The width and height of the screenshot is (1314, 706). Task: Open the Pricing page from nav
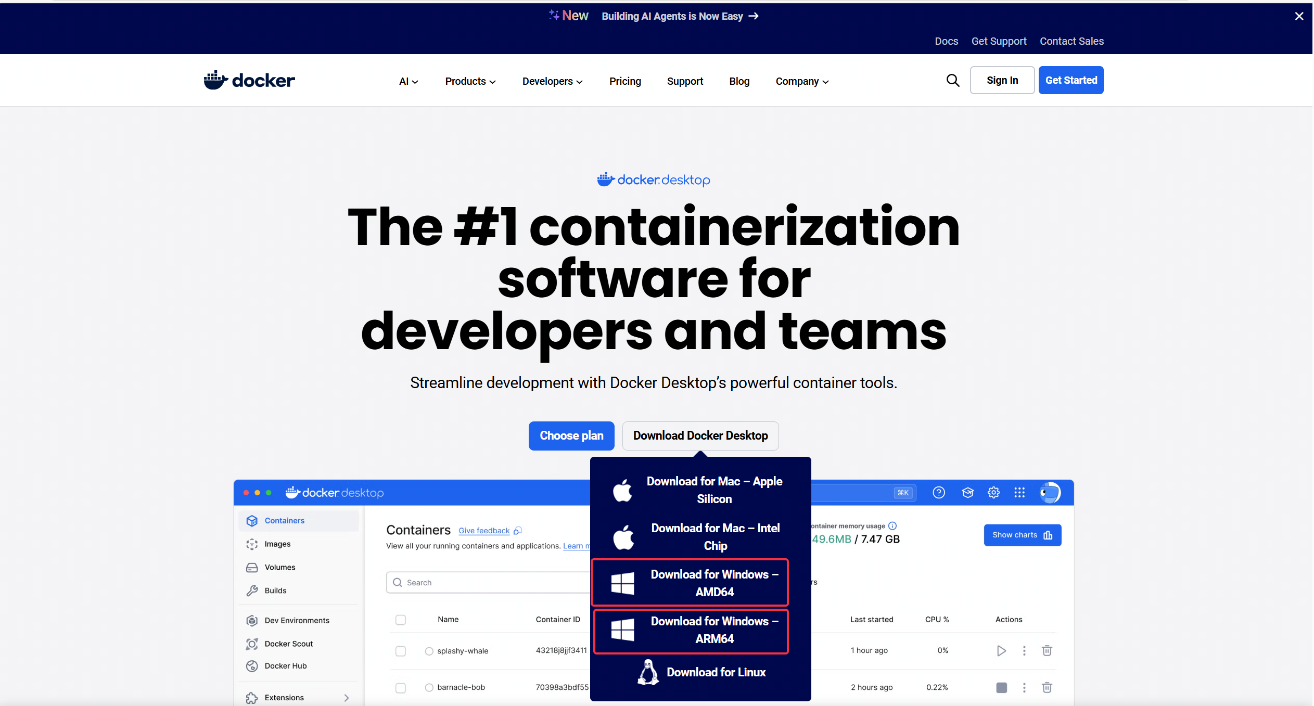pyautogui.click(x=625, y=81)
